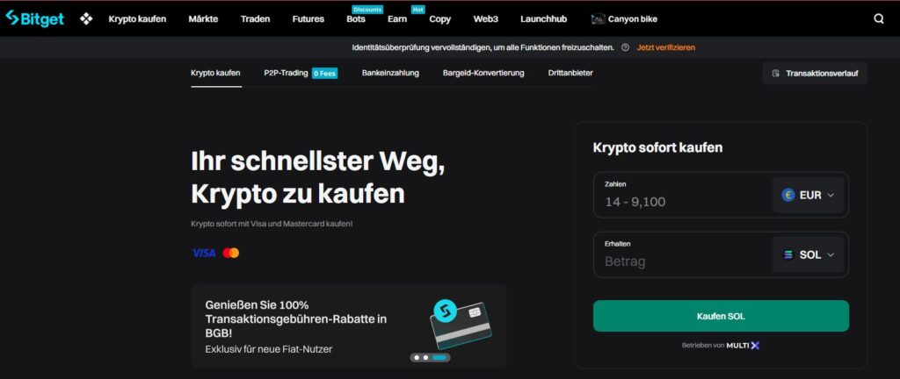Click the Canyon bike icon
This screenshot has height=379, width=900.
pos(598,19)
